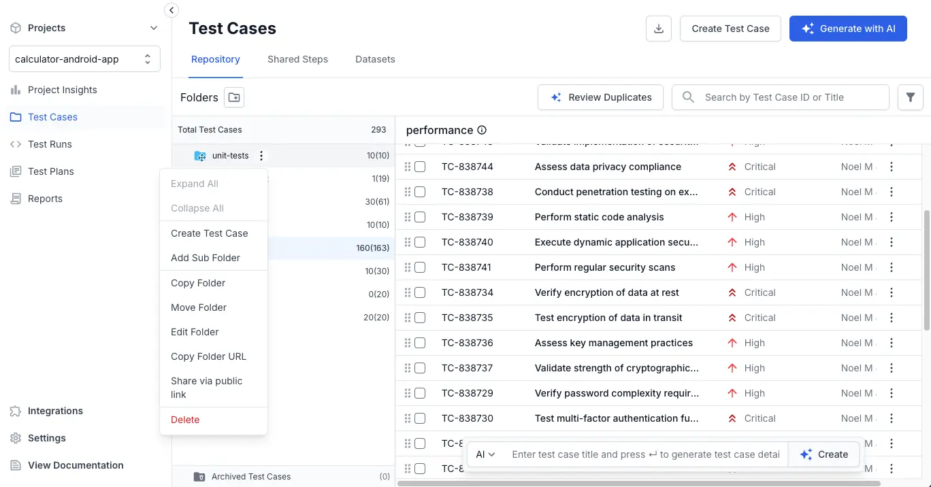931x487 pixels.
Task: Open the filter icon beside search
Action: pos(911,97)
